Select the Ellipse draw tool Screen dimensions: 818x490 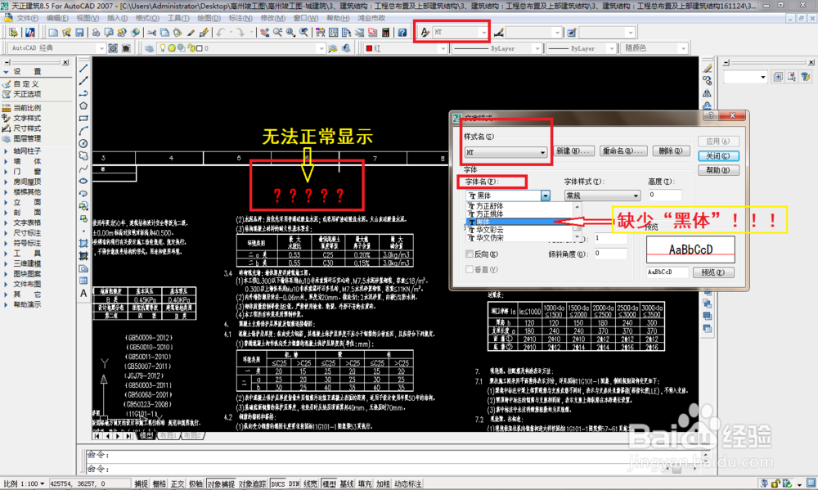tap(83, 181)
